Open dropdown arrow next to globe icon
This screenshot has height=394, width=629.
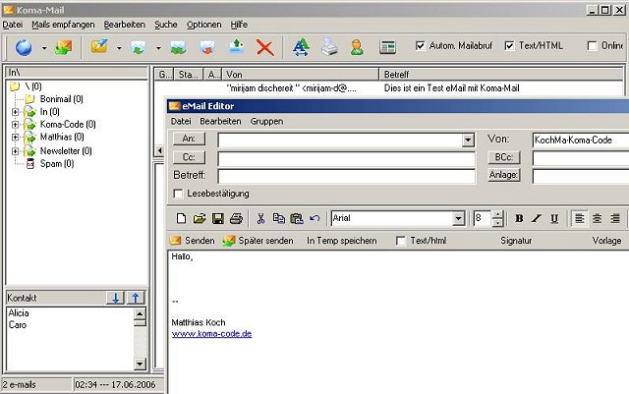(x=44, y=48)
